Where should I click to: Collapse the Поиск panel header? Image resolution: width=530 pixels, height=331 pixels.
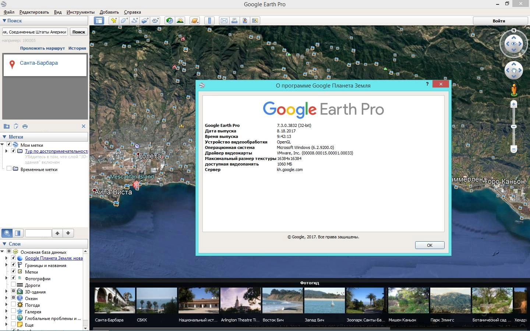(x=44, y=21)
